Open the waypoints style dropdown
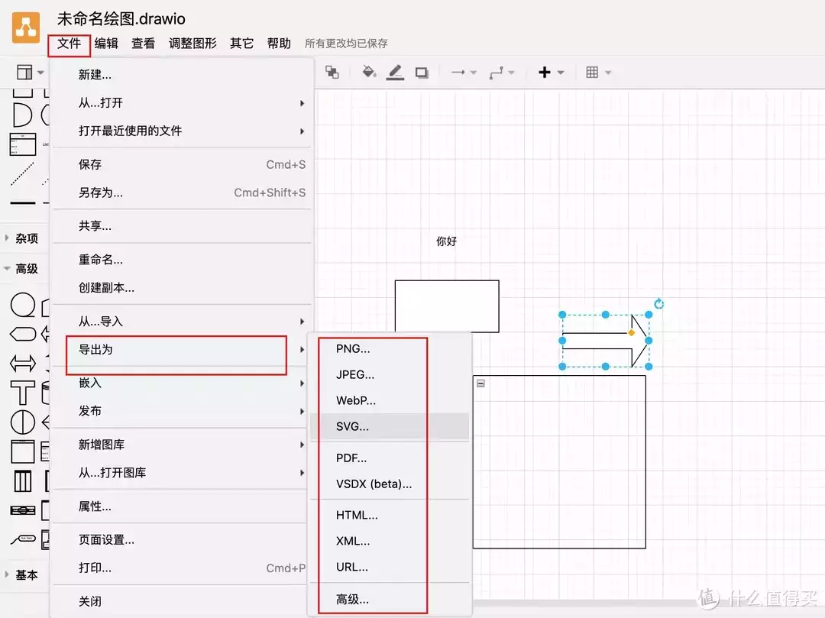Image resolution: width=825 pixels, height=618 pixels. pyautogui.click(x=501, y=73)
